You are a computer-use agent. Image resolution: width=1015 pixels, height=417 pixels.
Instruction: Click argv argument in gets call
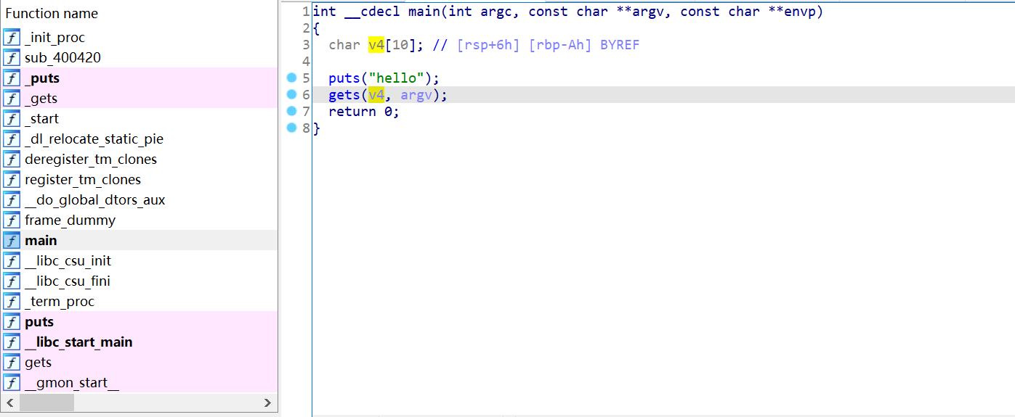417,95
